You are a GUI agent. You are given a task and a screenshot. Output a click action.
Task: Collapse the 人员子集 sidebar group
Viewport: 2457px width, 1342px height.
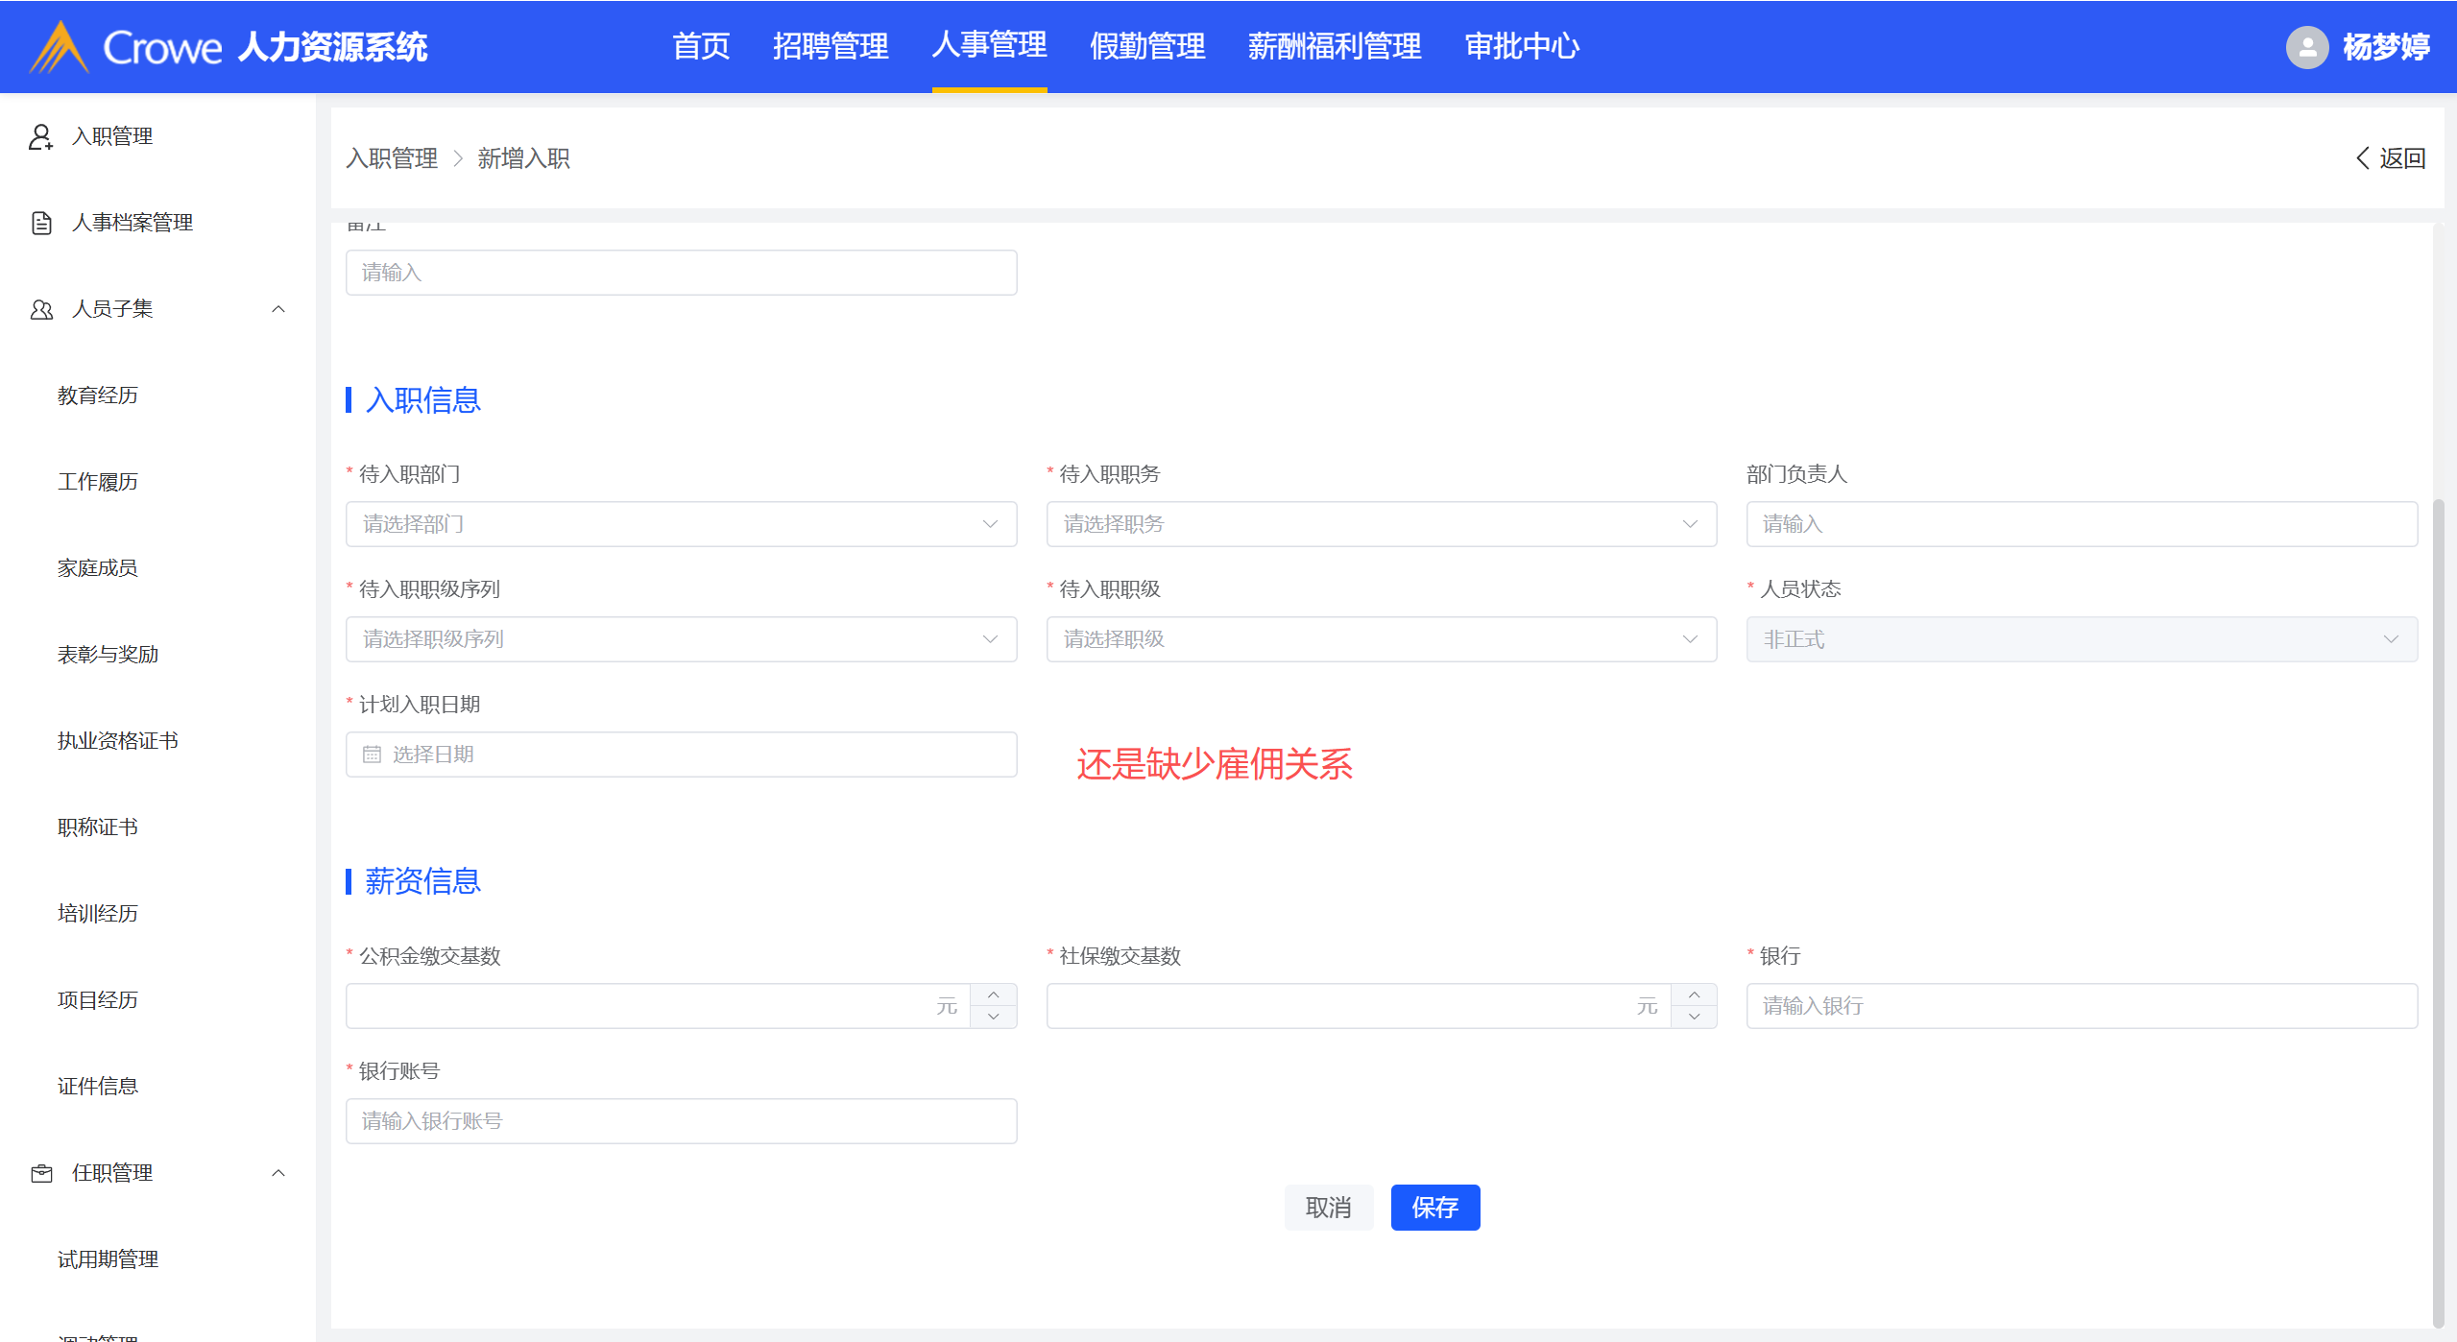278,309
